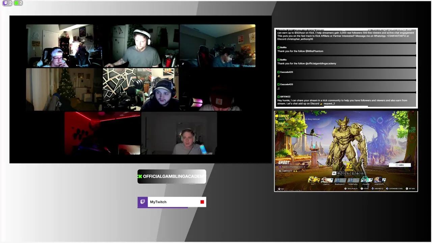Click the OFFICIALGAMBLINGACADEMY Kick channel label
This screenshot has height=243, width=432.
coord(172,177)
